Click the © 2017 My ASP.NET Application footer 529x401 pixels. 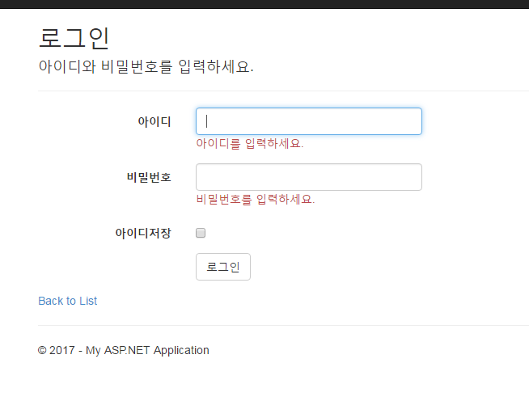(x=124, y=350)
